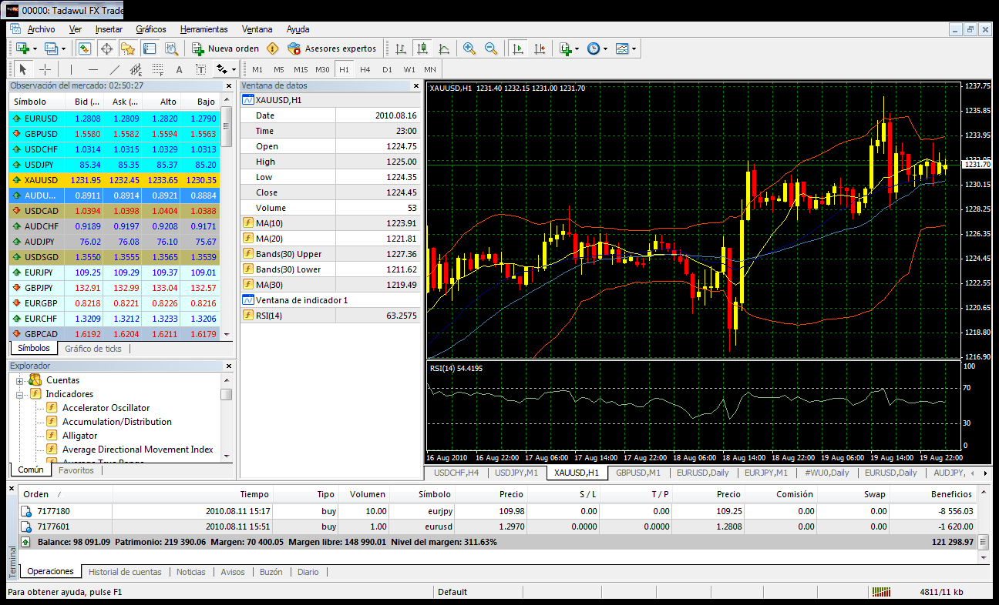The image size is (999, 605).
Task: Open the add indicators icon
Action: (x=565, y=48)
